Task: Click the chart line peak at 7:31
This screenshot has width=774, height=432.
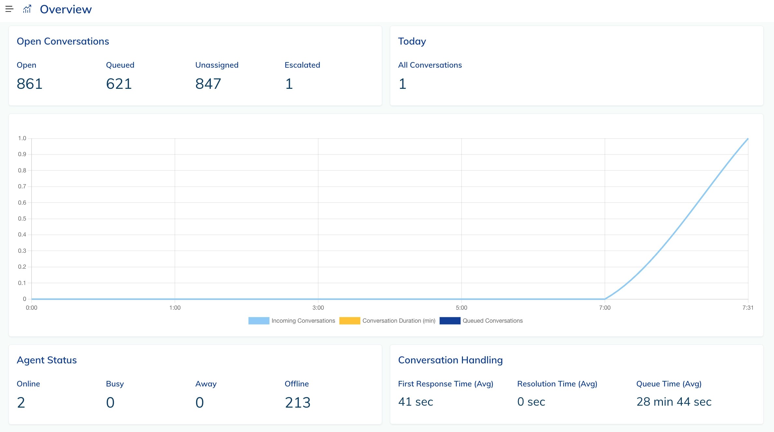Action: coord(748,139)
